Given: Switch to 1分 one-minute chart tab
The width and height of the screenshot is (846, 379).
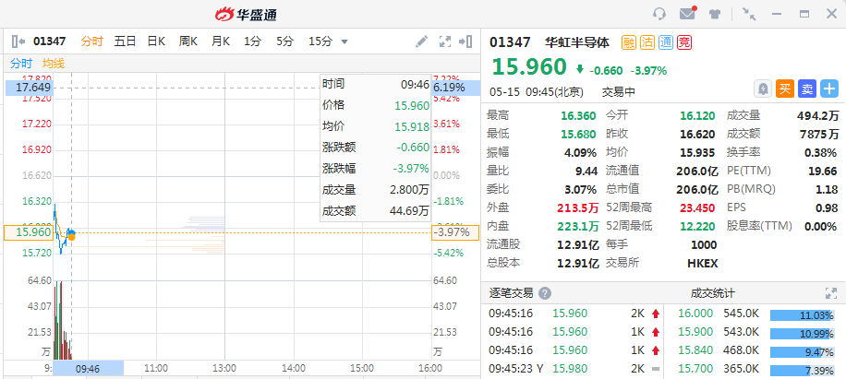Looking at the screenshot, I should (252, 41).
